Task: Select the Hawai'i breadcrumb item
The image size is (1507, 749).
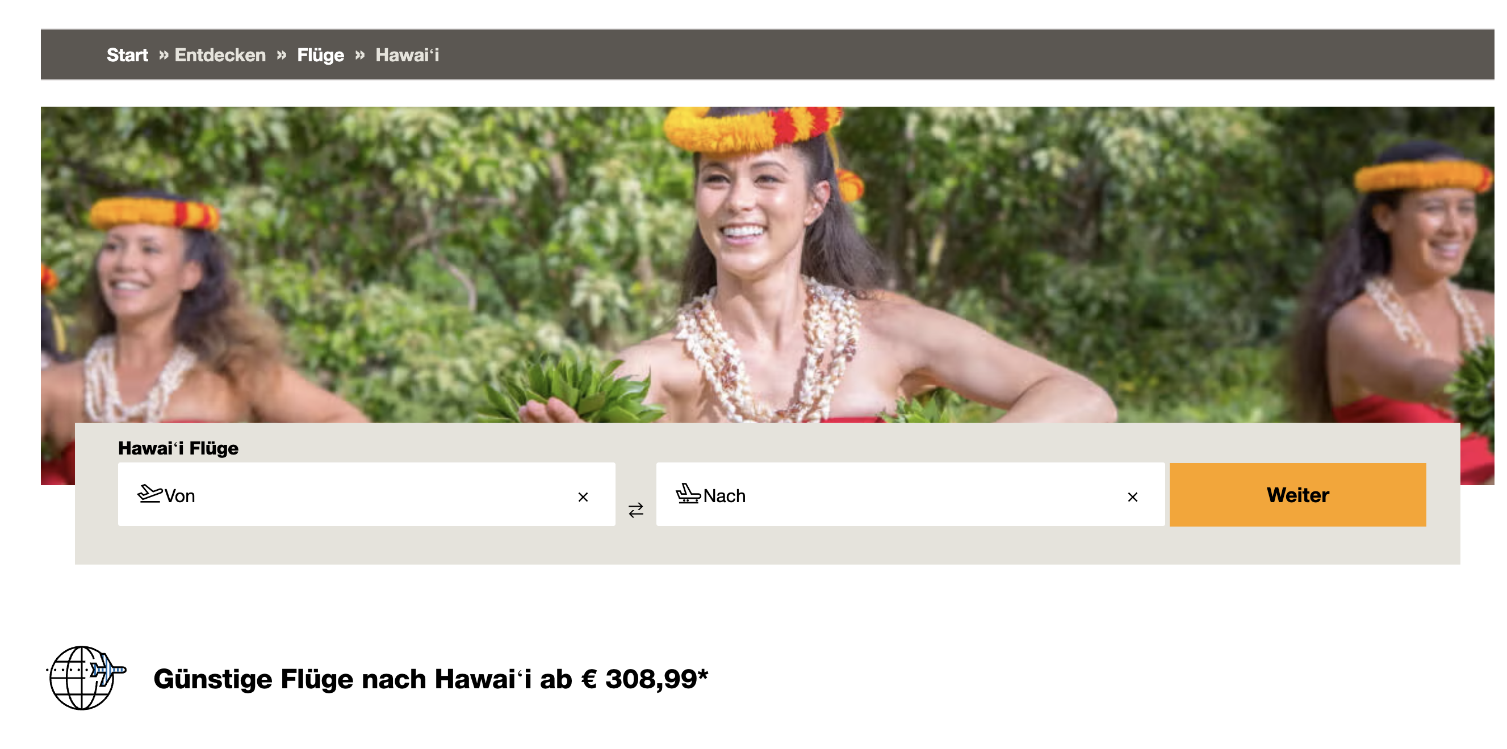Action: [x=407, y=55]
